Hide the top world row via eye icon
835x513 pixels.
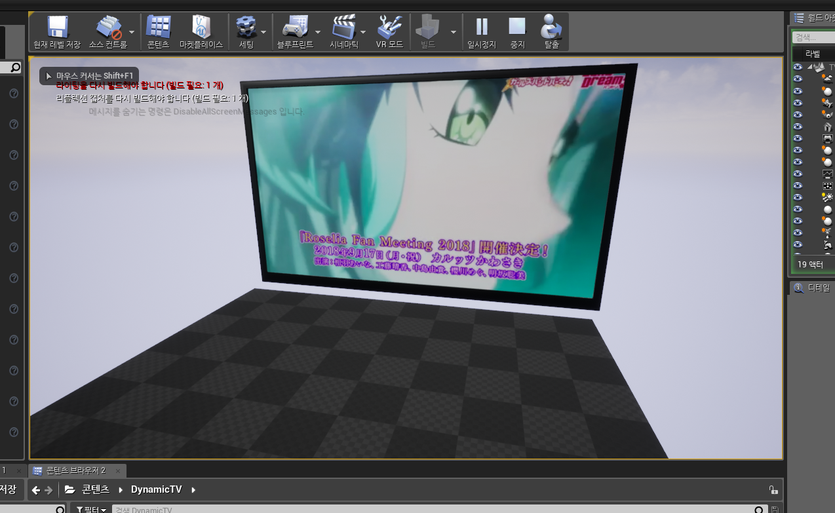(x=798, y=67)
